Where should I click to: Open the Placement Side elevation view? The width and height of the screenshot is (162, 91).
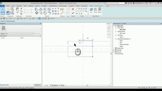pos(124,44)
